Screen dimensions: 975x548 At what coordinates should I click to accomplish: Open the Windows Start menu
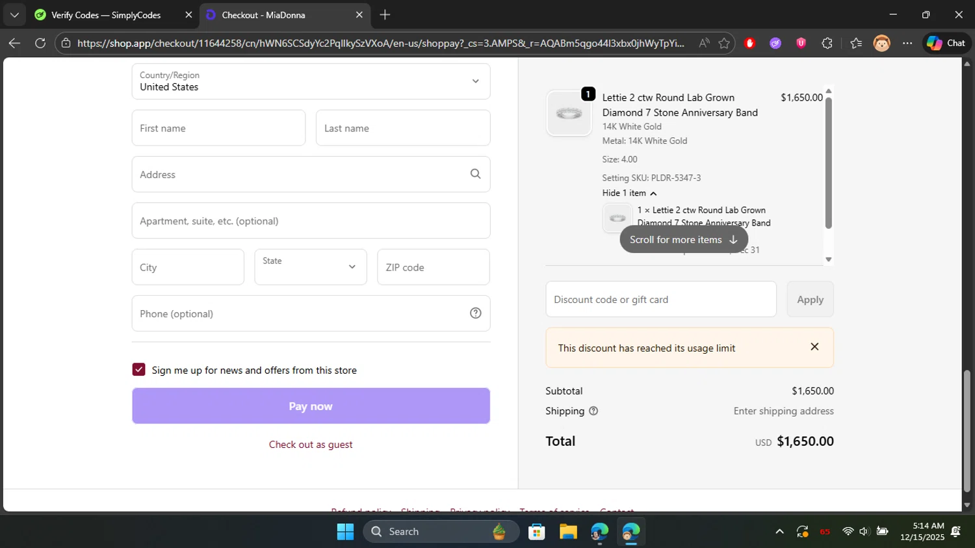(x=345, y=532)
